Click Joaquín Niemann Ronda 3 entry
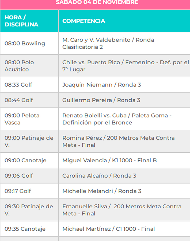 point(102,85)
